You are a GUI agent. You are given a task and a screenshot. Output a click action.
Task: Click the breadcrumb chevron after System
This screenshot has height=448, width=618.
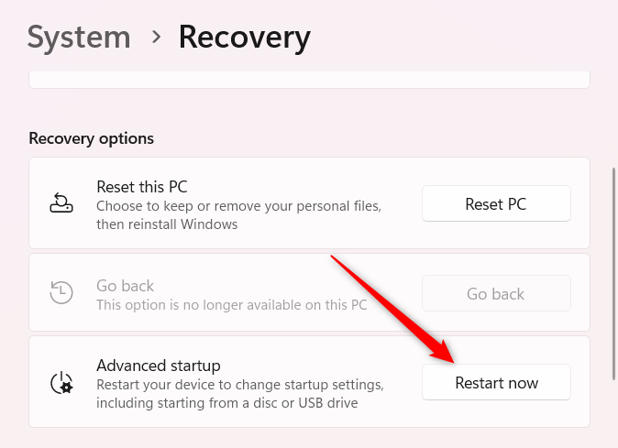pos(157,38)
